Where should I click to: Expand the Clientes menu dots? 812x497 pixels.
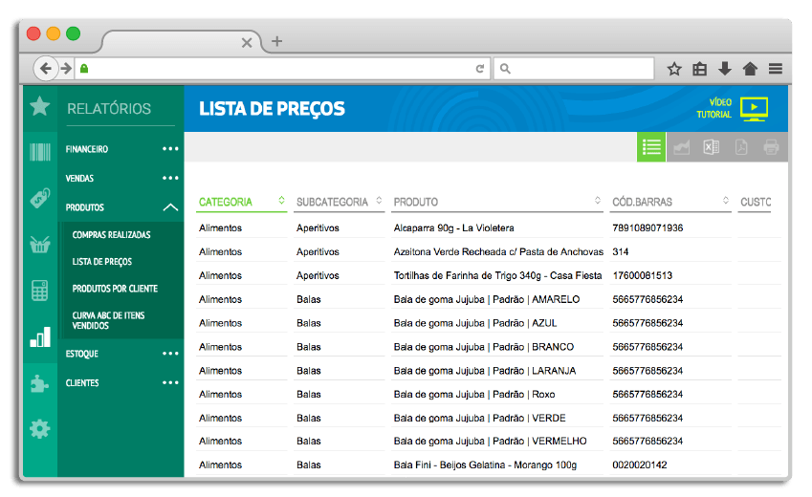pyautogui.click(x=170, y=382)
